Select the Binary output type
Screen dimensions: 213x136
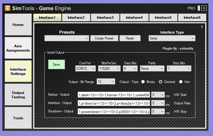tap(143, 82)
